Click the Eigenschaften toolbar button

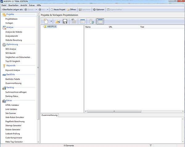click(114, 10)
